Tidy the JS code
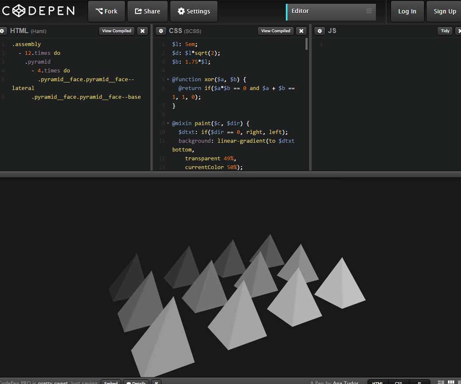461x384 pixels. pyautogui.click(x=445, y=31)
